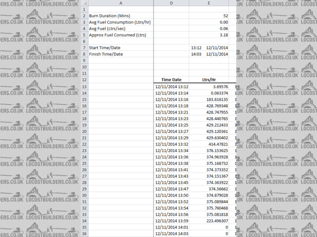Select the cell with value 376.153625
Image resolution: width=317 pixels, height=237 pixels.
209,151
